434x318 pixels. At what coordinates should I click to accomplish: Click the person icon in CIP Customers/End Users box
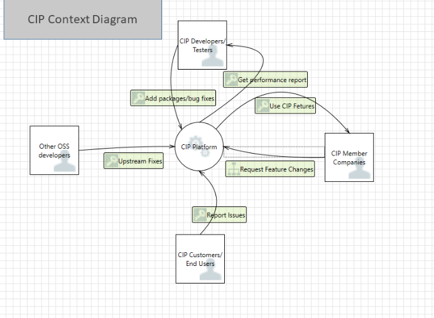point(210,270)
